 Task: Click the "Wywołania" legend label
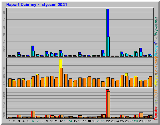[x=156, y=26]
